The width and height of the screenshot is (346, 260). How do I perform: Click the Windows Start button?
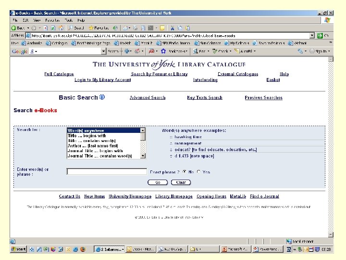(x=18, y=249)
